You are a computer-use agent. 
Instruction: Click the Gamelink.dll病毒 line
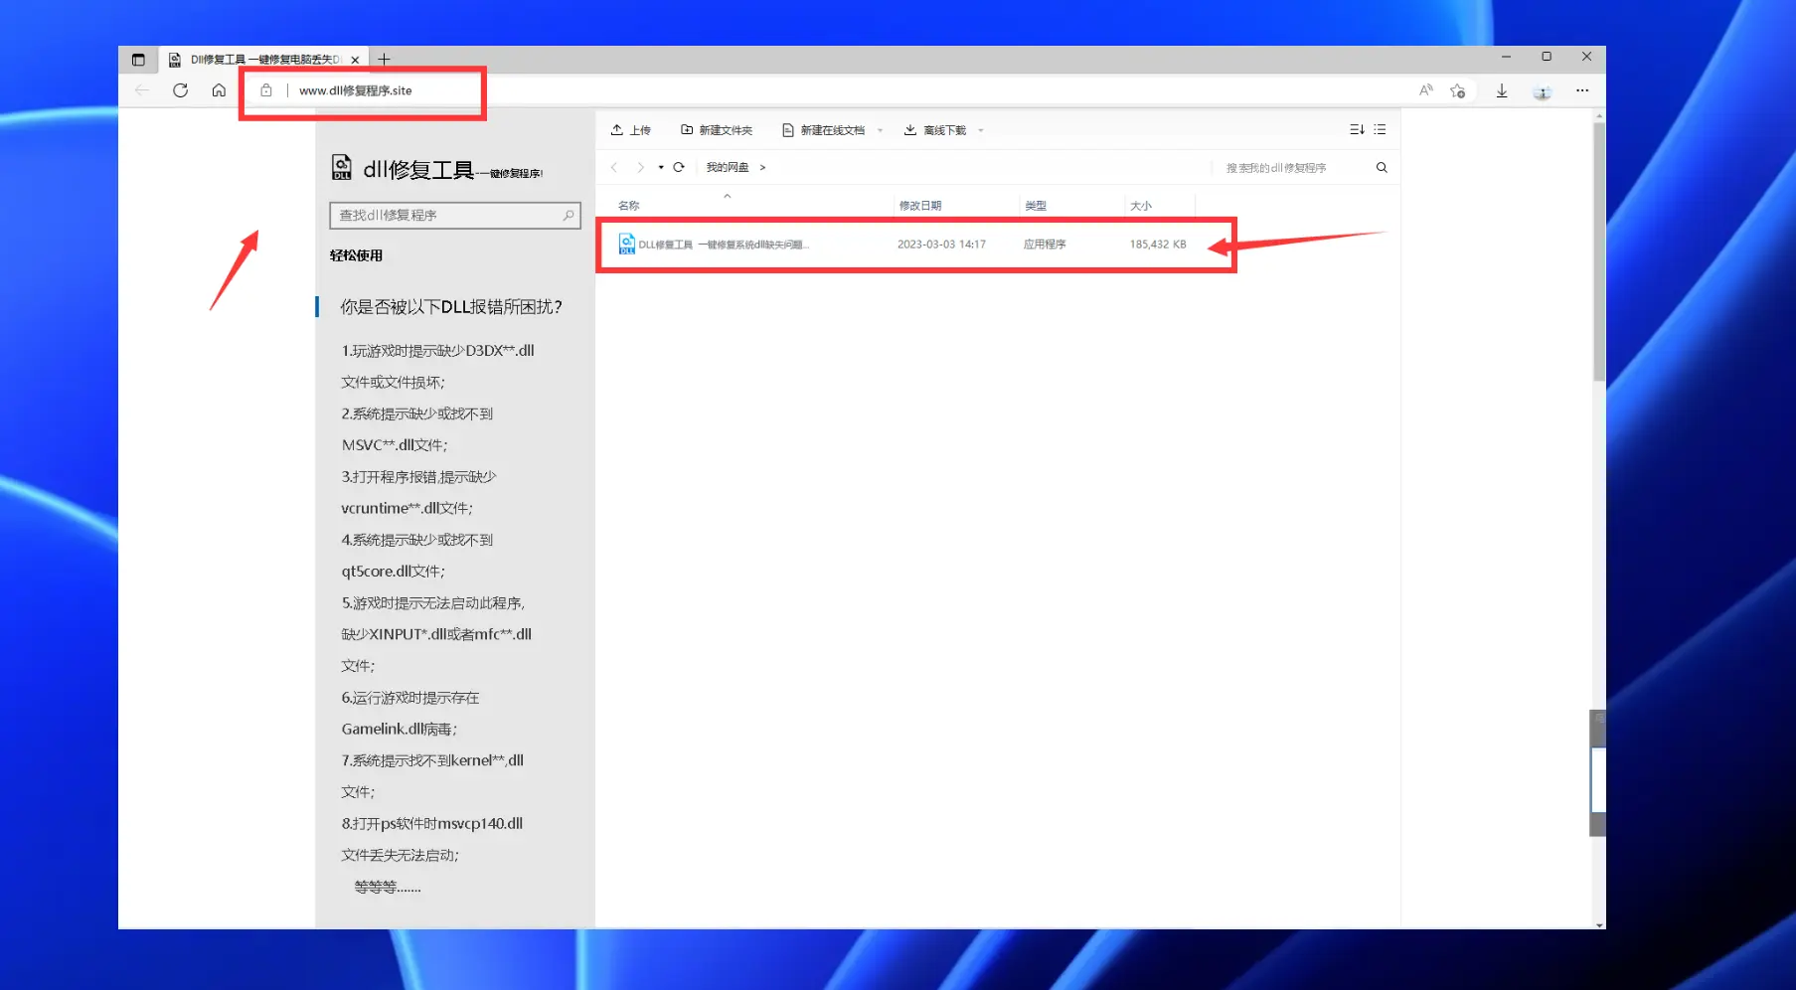(400, 729)
